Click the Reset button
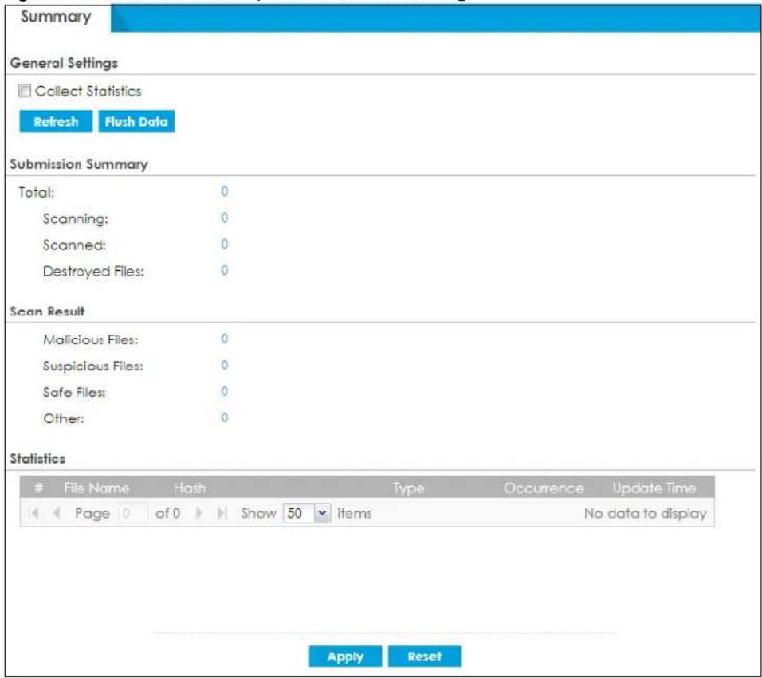 (425, 656)
